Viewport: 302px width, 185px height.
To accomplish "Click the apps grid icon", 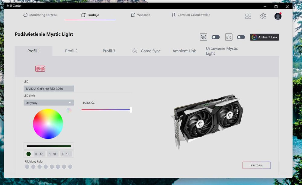I will point(248,16).
